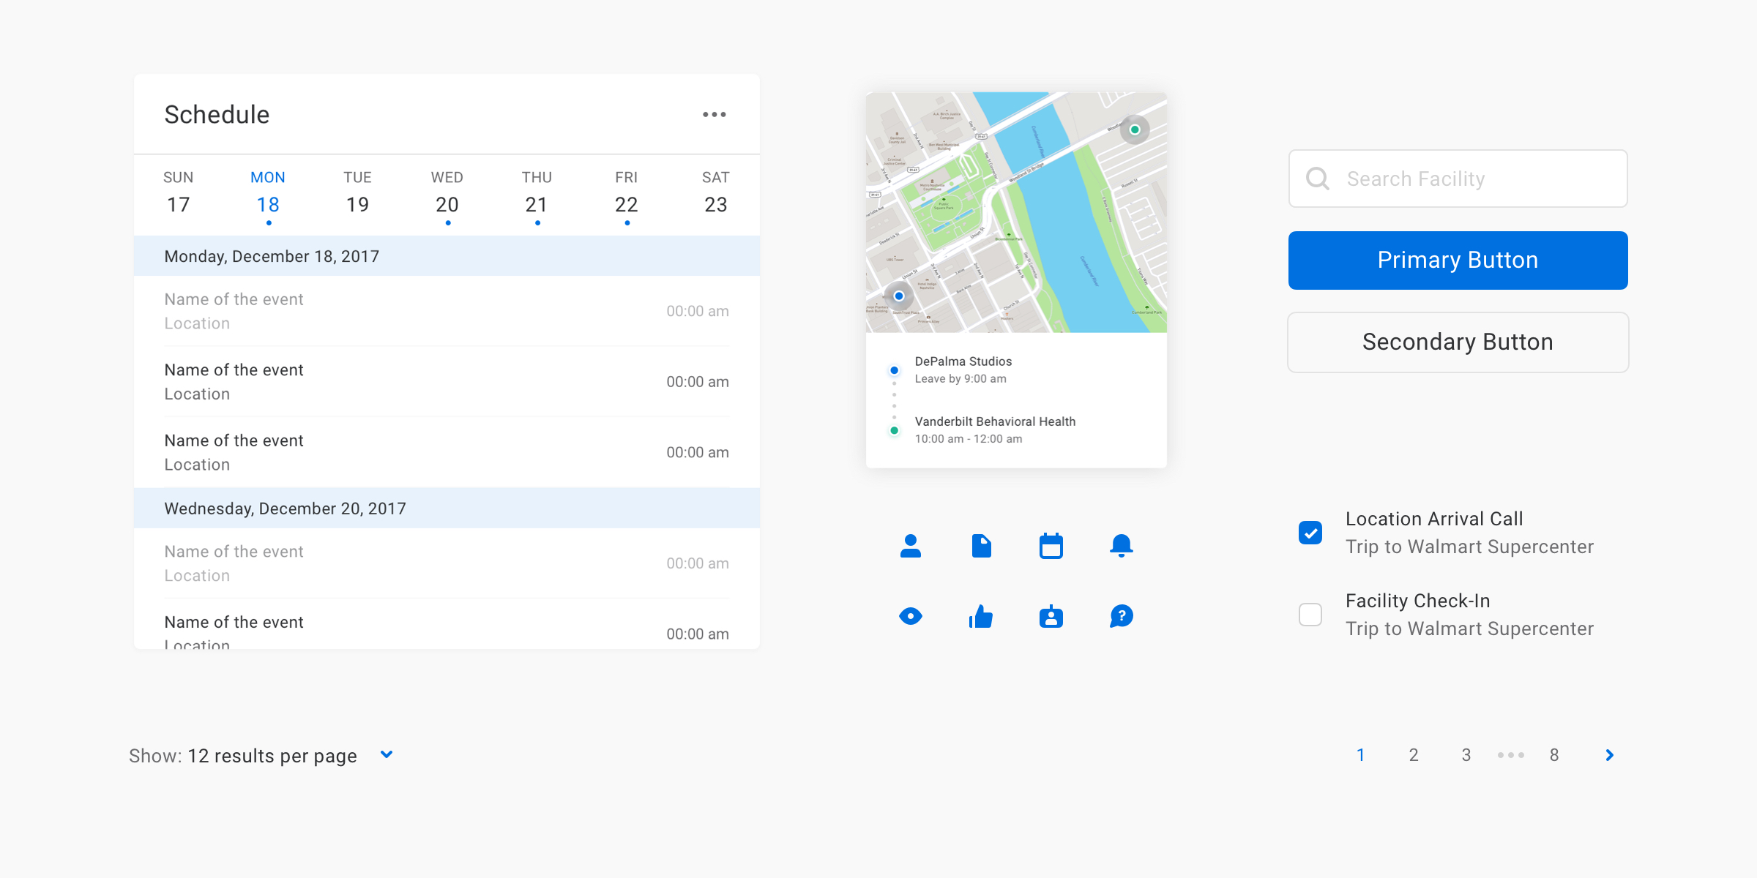
Task: Click the help question bubble icon
Action: [x=1121, y=617]
